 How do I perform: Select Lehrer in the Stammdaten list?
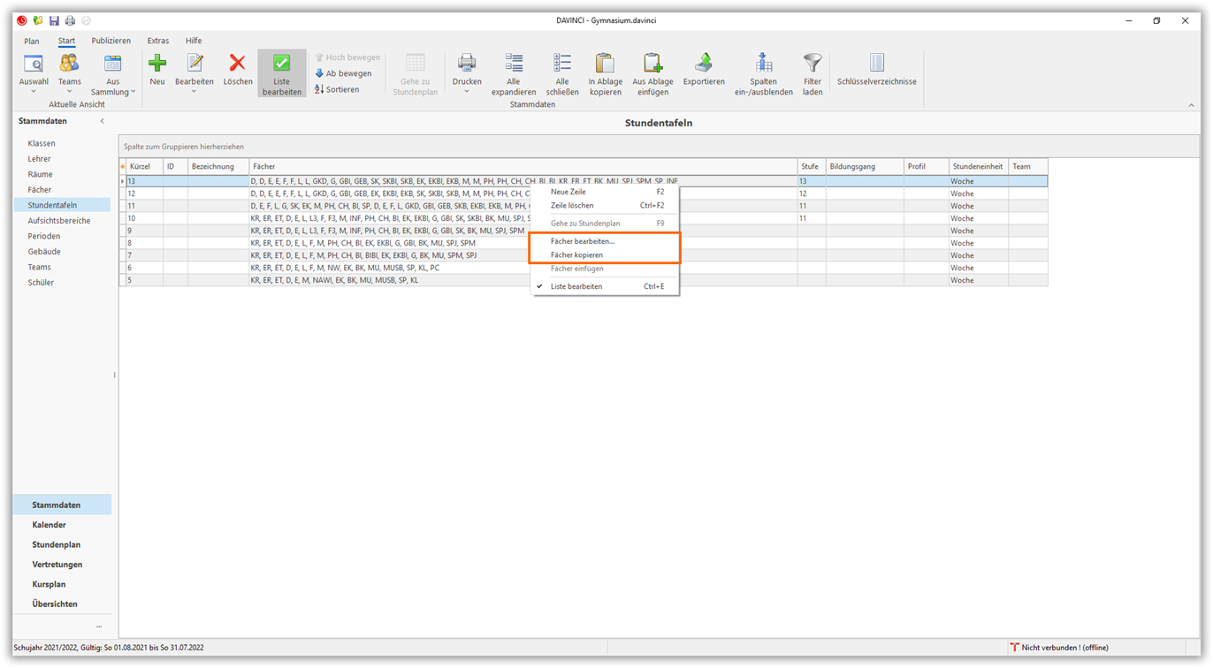(39, 159)
